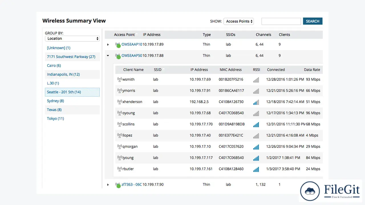This screenshot has width=365, height=205.
Task: Click the client icon beside rbutler
Action: pos(119,169)
